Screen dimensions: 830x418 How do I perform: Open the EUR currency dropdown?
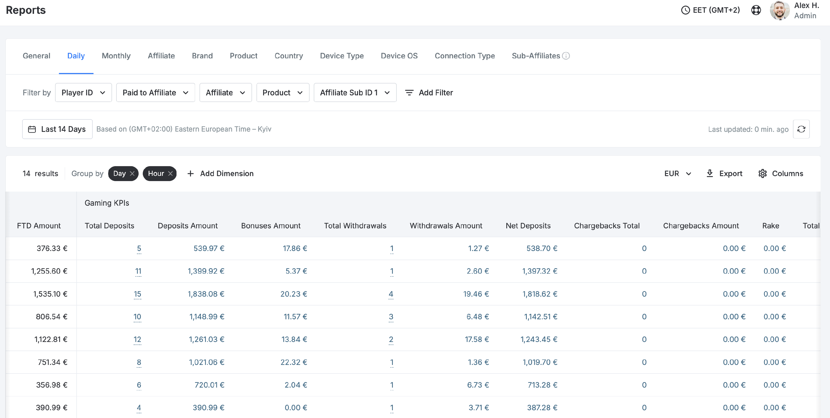point(678,174)
